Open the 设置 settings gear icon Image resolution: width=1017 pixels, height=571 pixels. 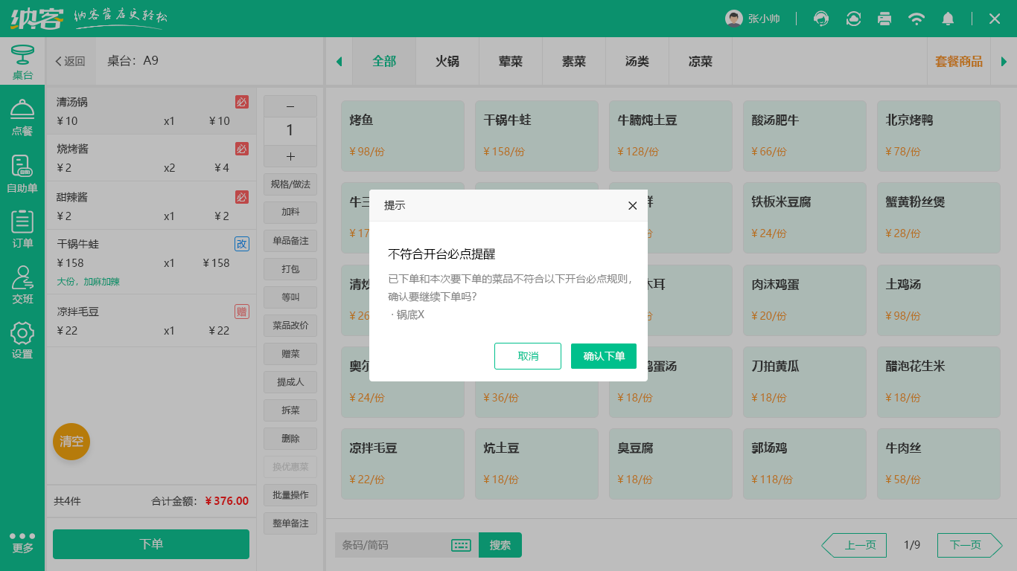click(22, 341)
